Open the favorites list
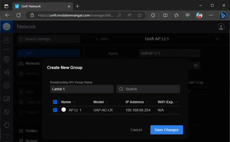 (176, 15)
